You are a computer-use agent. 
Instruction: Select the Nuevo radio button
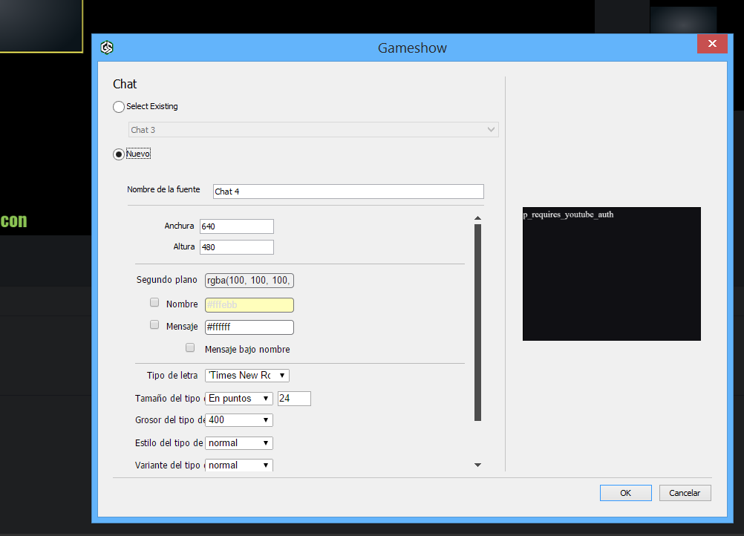click(x=119, y=154)
